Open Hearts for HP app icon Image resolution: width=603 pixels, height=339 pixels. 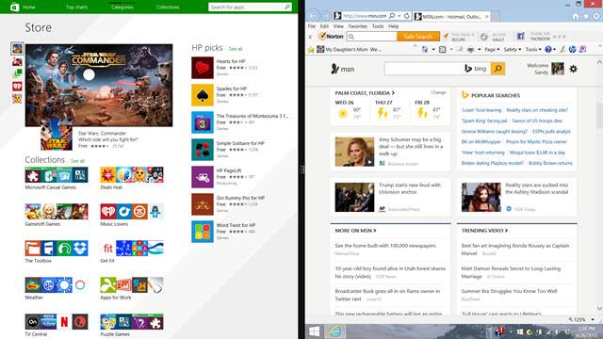(x=203, y=68)
